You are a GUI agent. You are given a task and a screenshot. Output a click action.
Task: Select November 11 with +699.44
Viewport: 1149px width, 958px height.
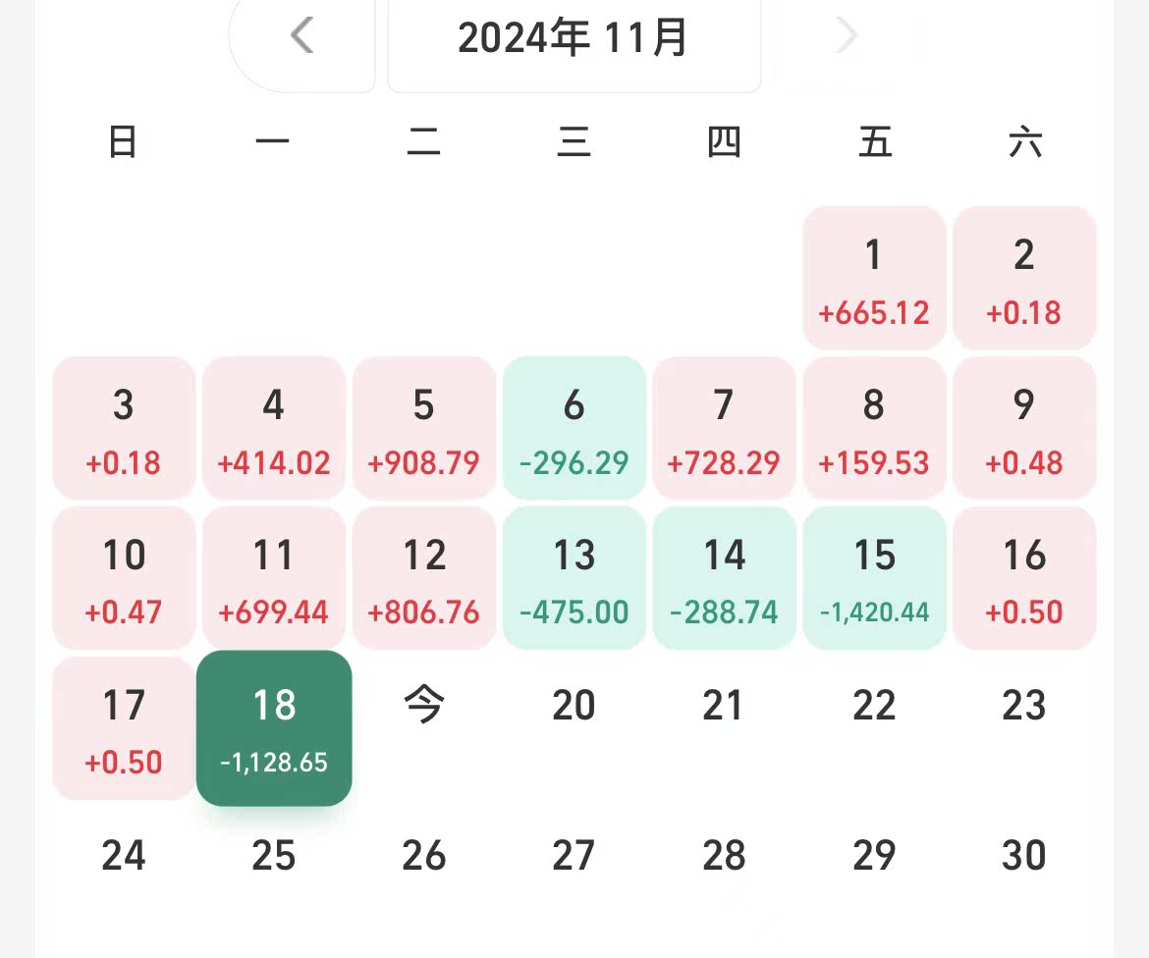pos(273,577)
